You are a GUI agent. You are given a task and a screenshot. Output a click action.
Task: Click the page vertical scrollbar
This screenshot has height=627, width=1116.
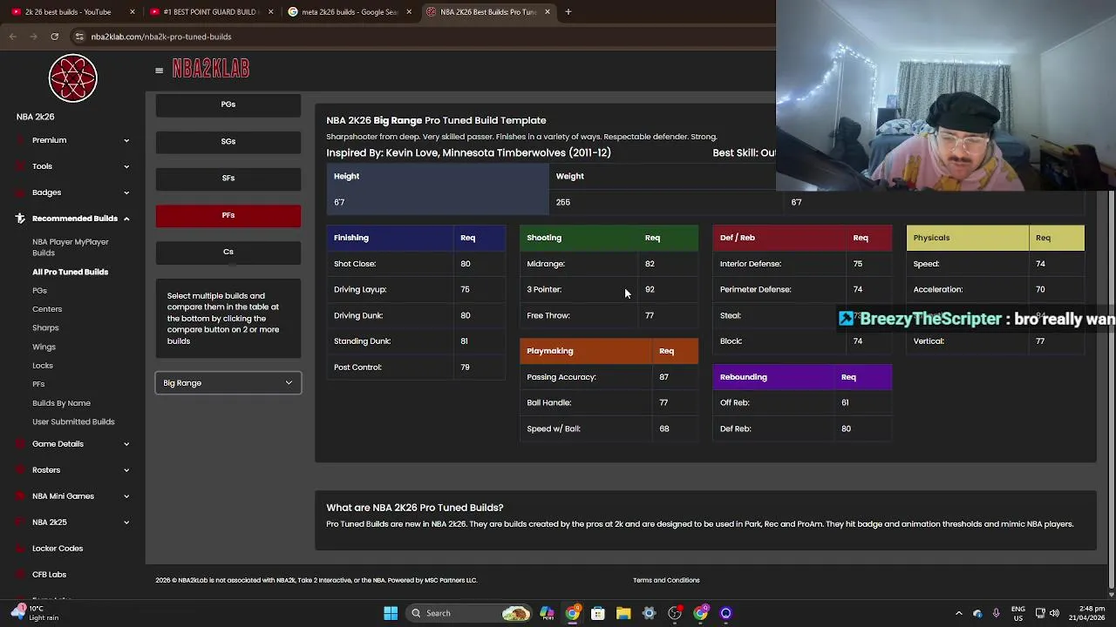1111,392
